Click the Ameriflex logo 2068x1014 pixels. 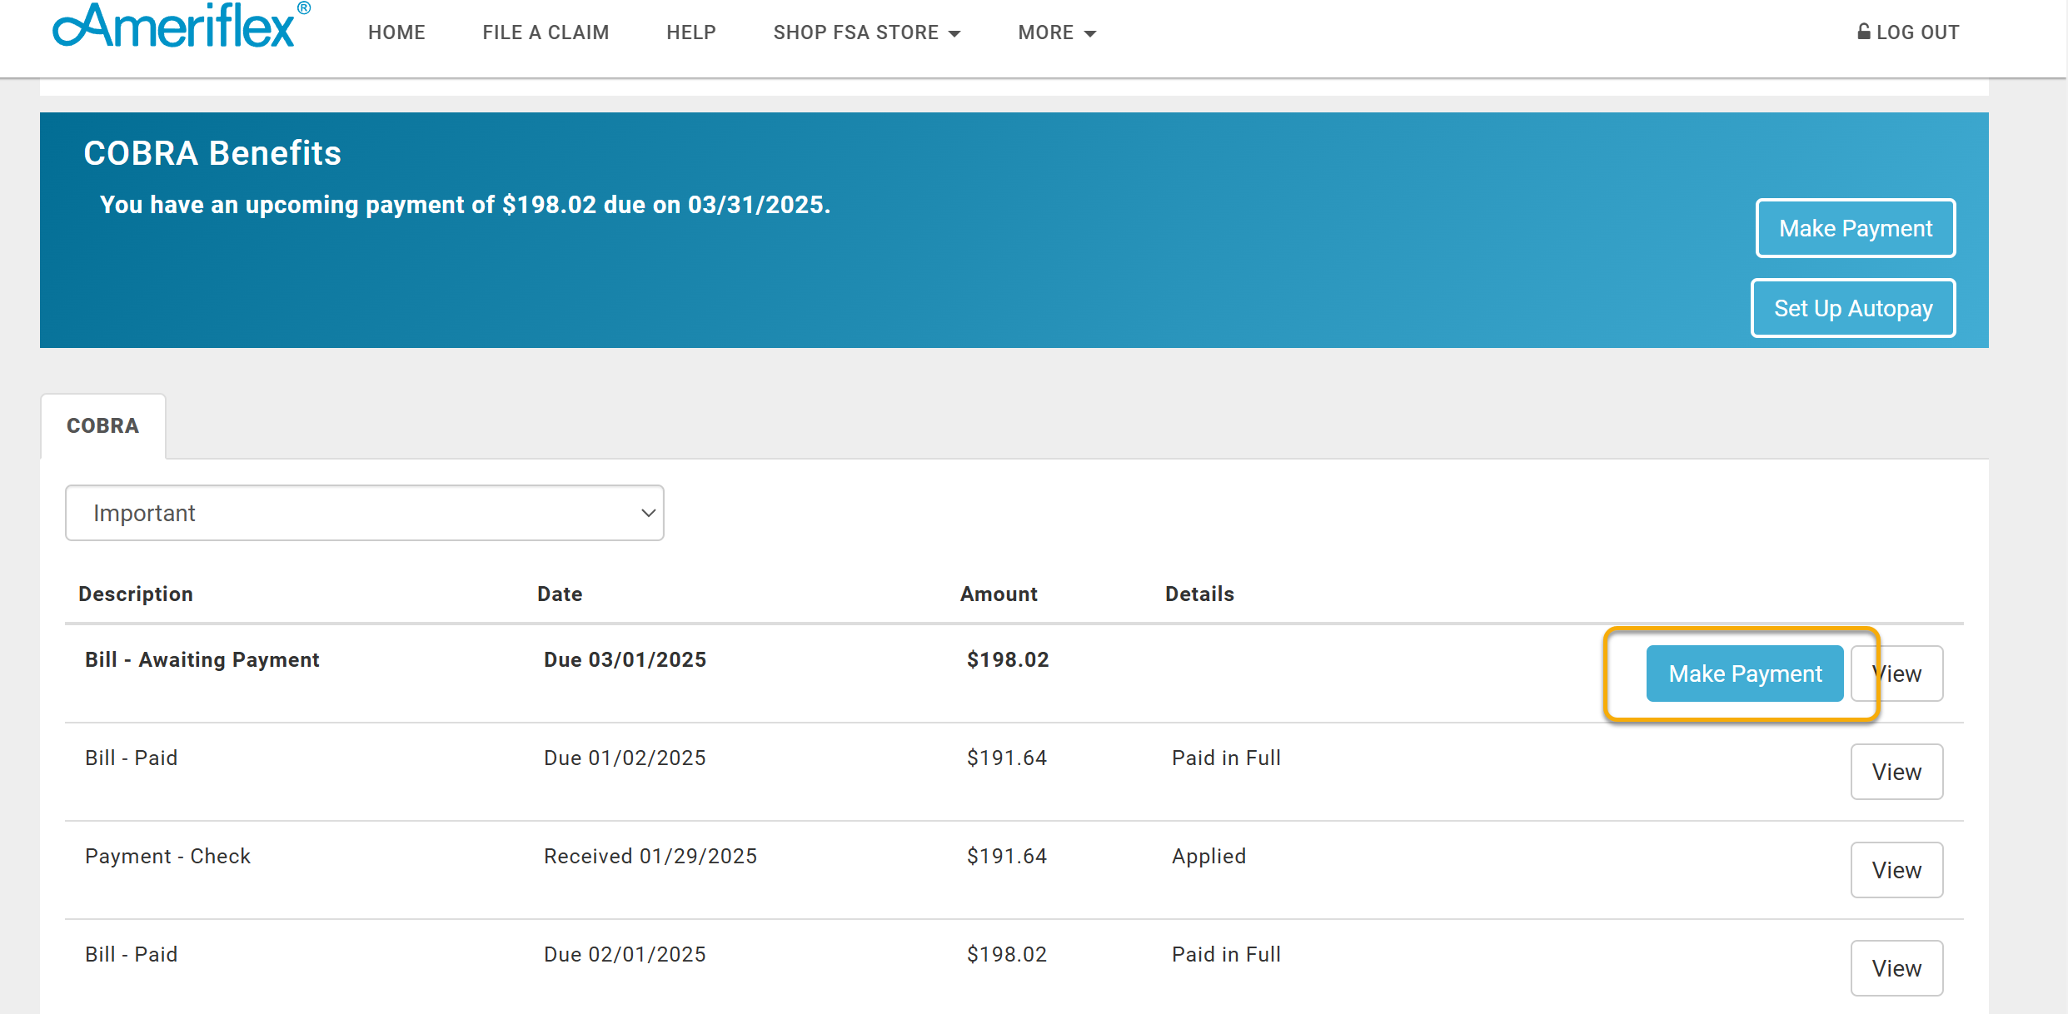(181, 25)
